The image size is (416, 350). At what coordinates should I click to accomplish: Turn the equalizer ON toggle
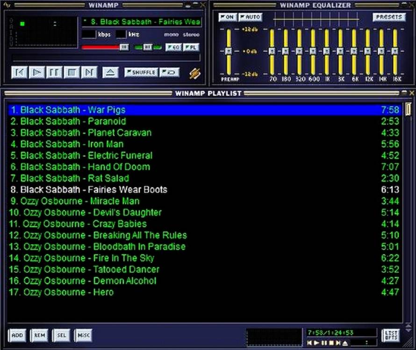(x=227, y=17)
